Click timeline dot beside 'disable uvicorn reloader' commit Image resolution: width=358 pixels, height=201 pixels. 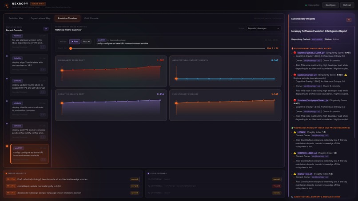coord(7,101)
